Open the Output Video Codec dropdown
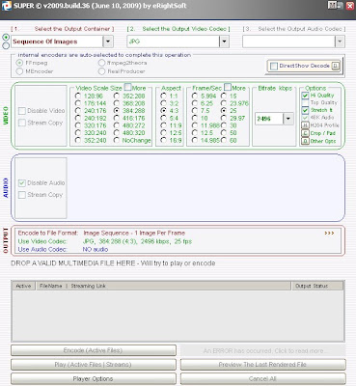The height and width of the screenshot is (386, 356). (x=224, y=41)
